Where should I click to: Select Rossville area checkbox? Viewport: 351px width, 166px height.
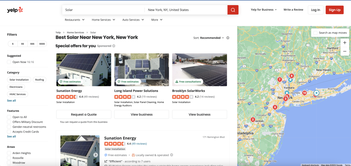pyautogui.click(x=9, y=158)
